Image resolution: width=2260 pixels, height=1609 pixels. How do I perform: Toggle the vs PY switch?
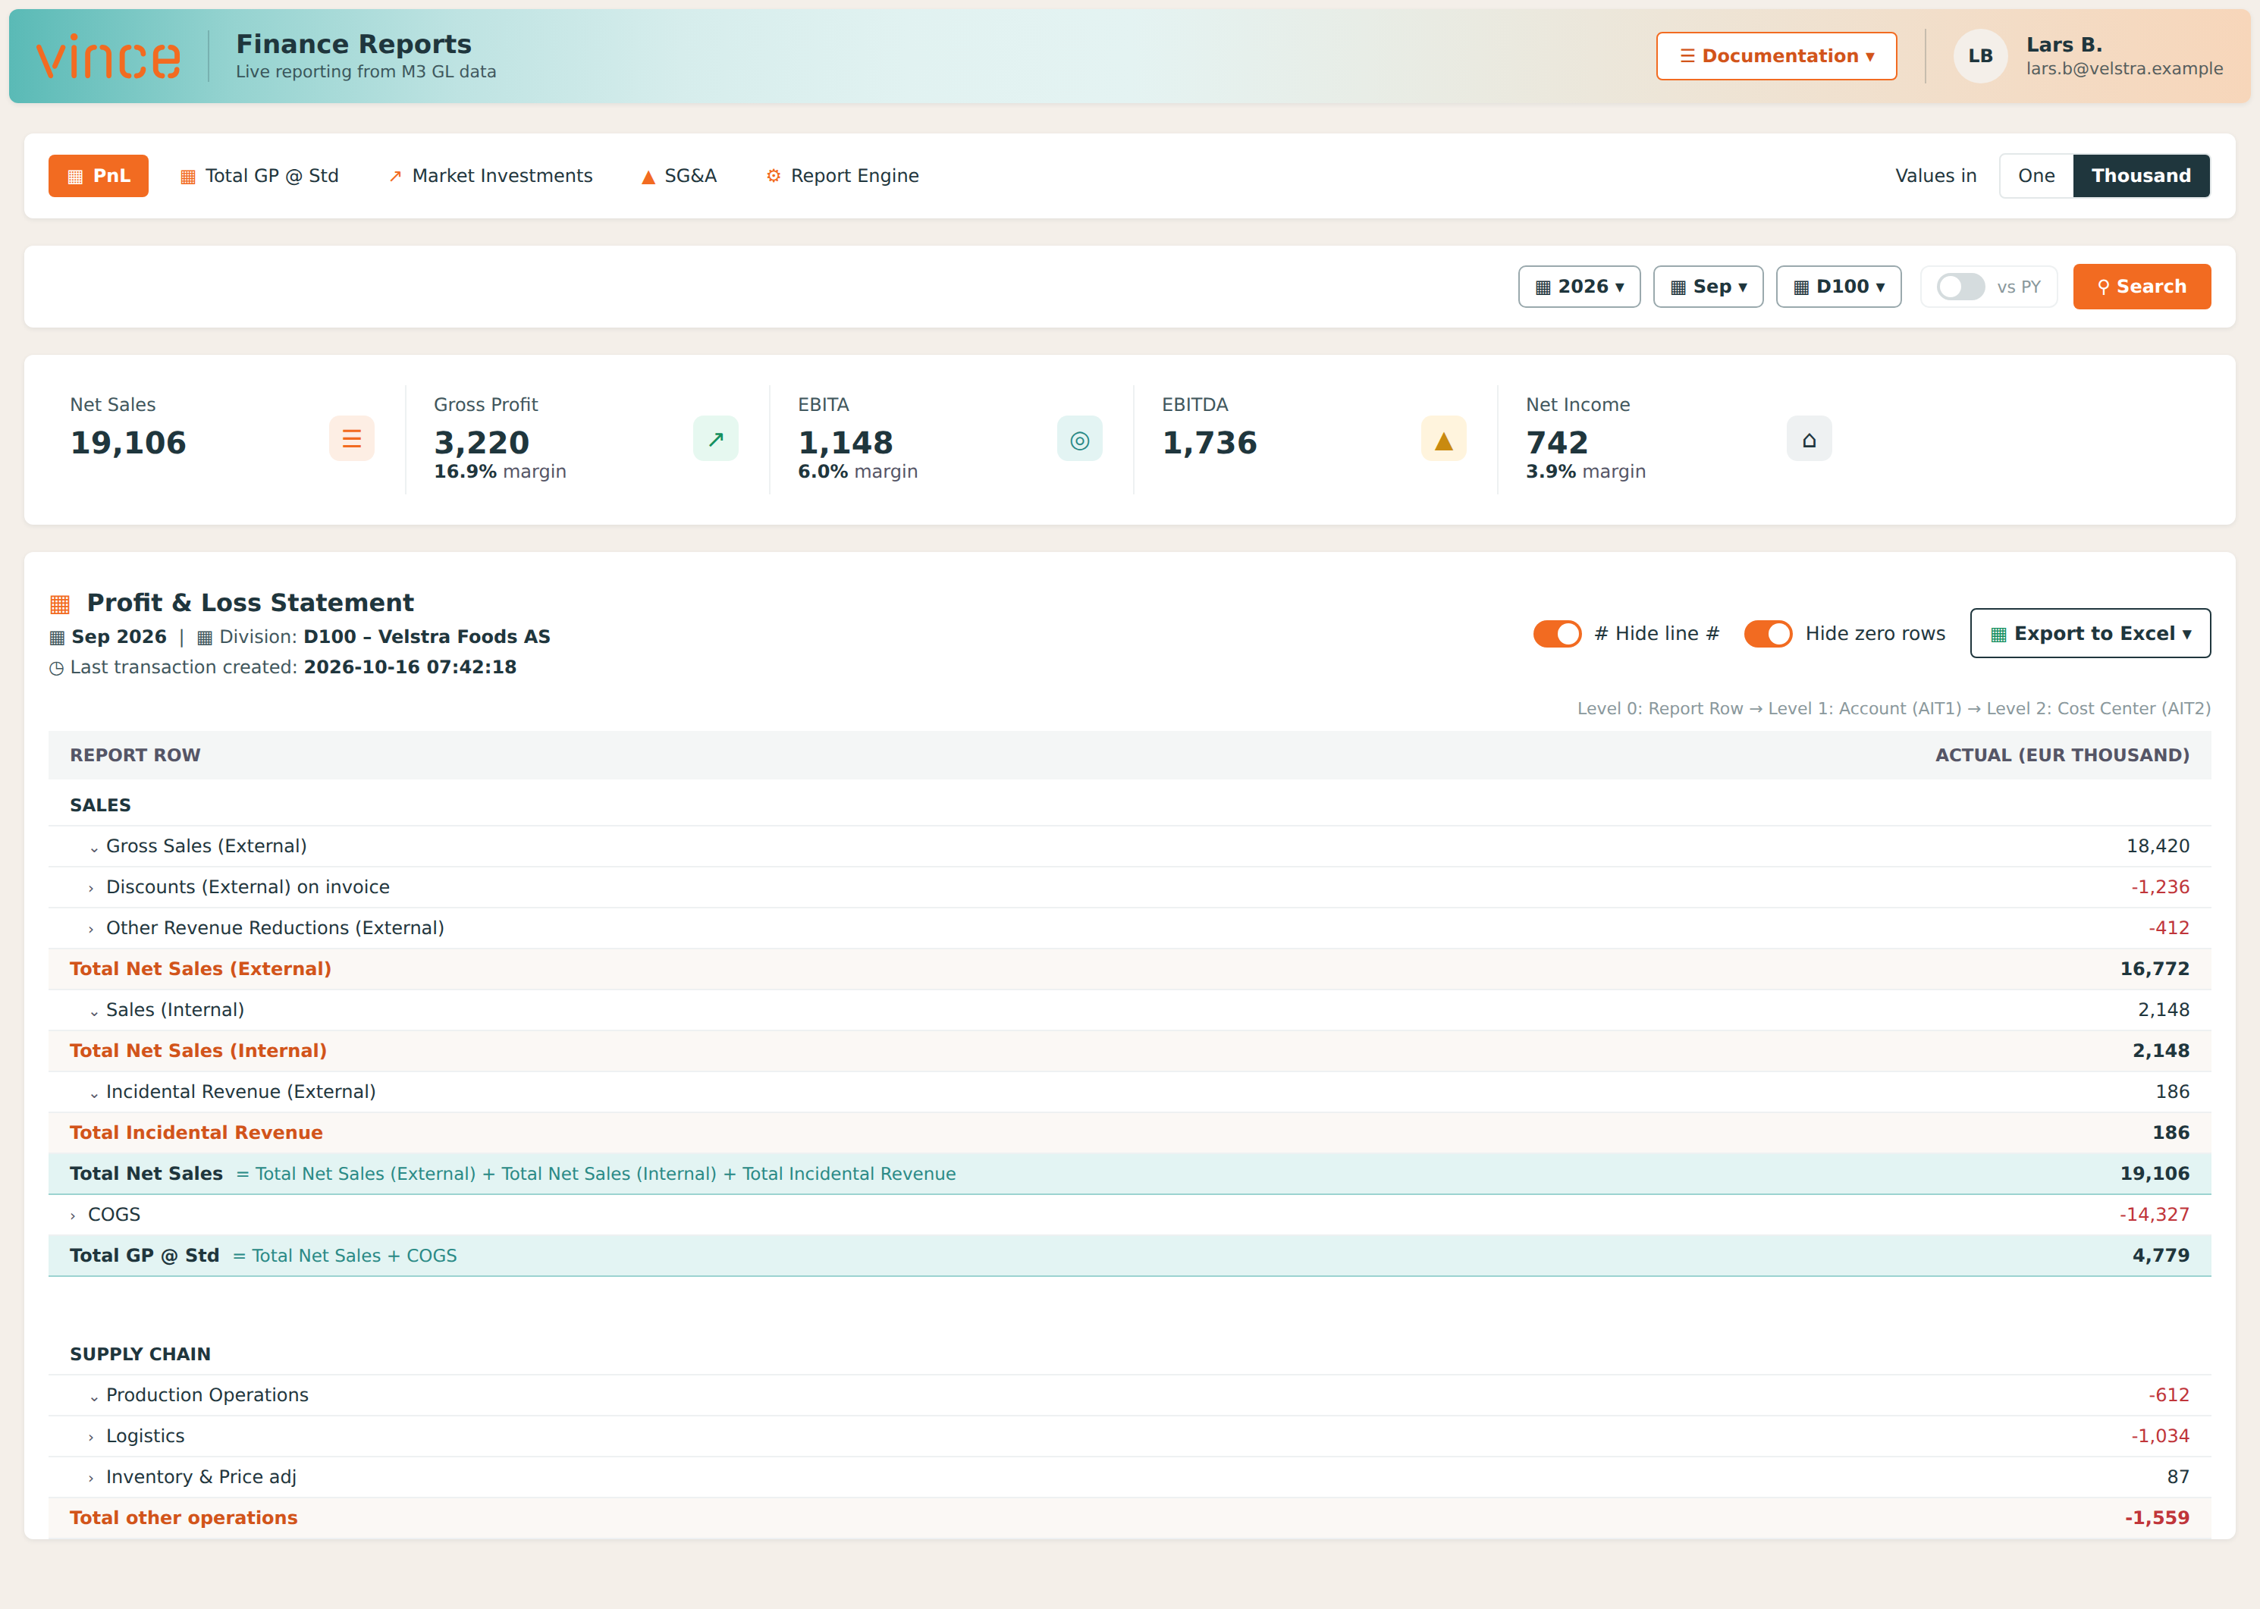pos(1960,287)
